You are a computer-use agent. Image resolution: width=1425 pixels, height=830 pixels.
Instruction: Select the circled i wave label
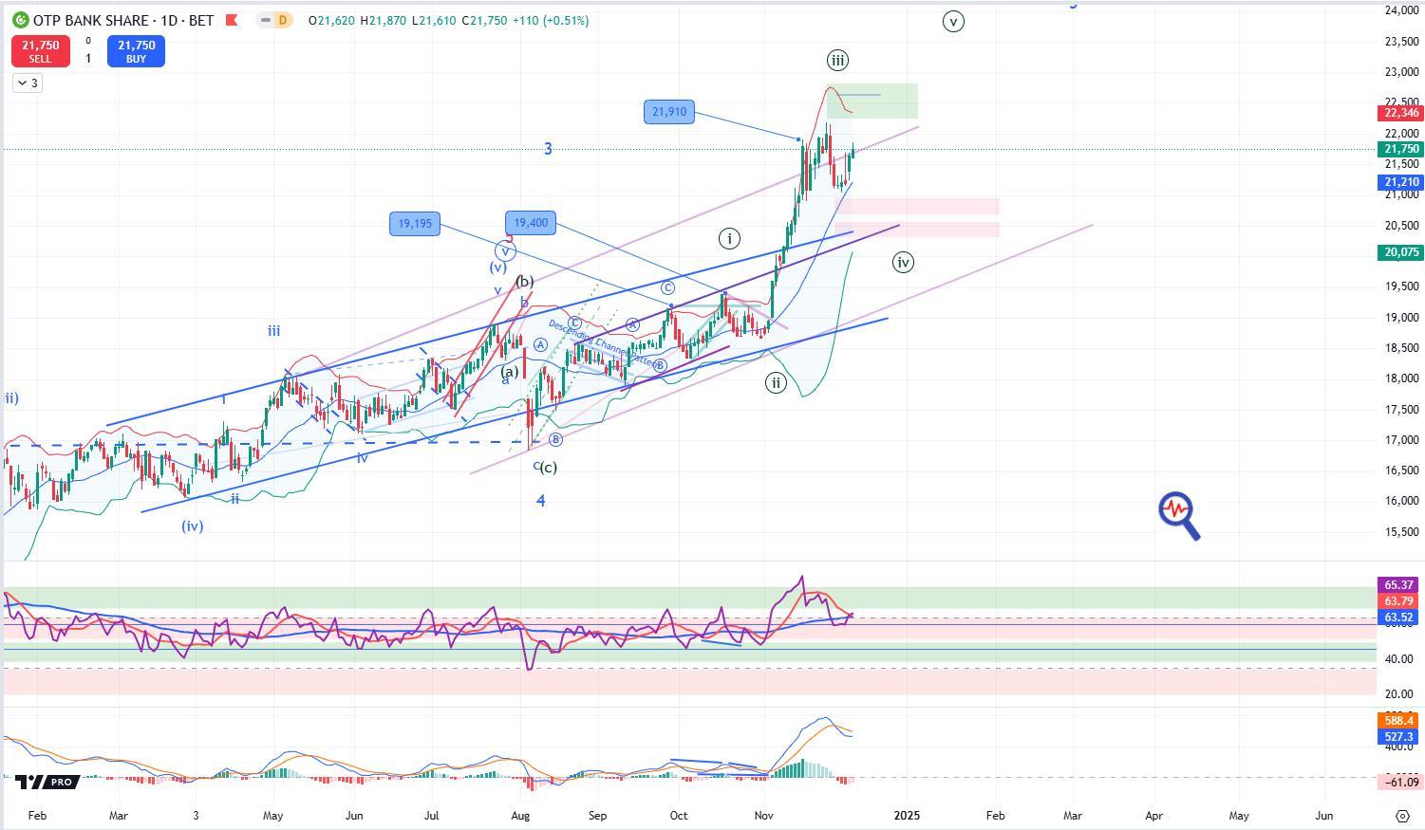729,238
